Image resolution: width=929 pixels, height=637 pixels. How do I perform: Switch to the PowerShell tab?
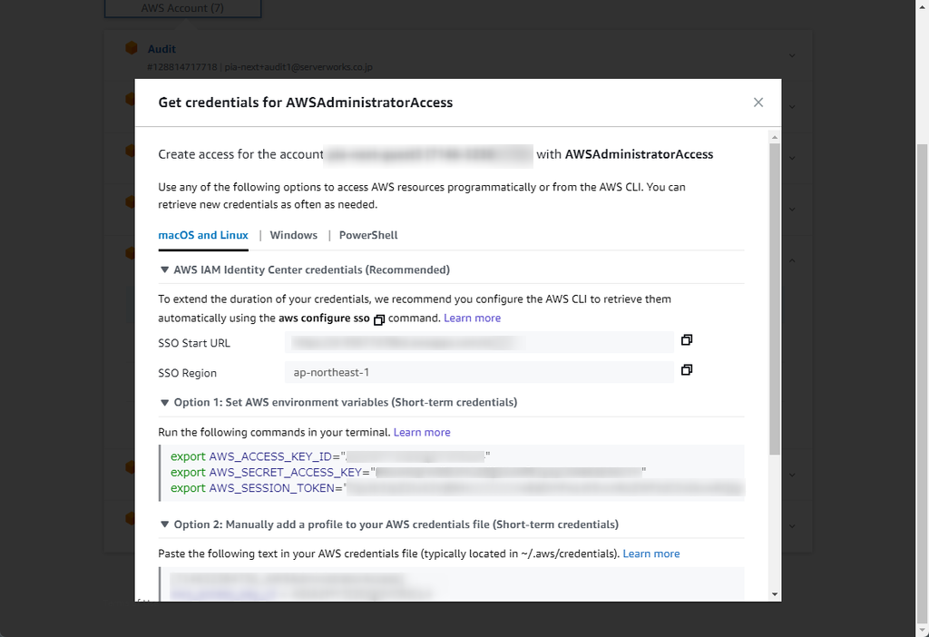(x=368, y=235)
